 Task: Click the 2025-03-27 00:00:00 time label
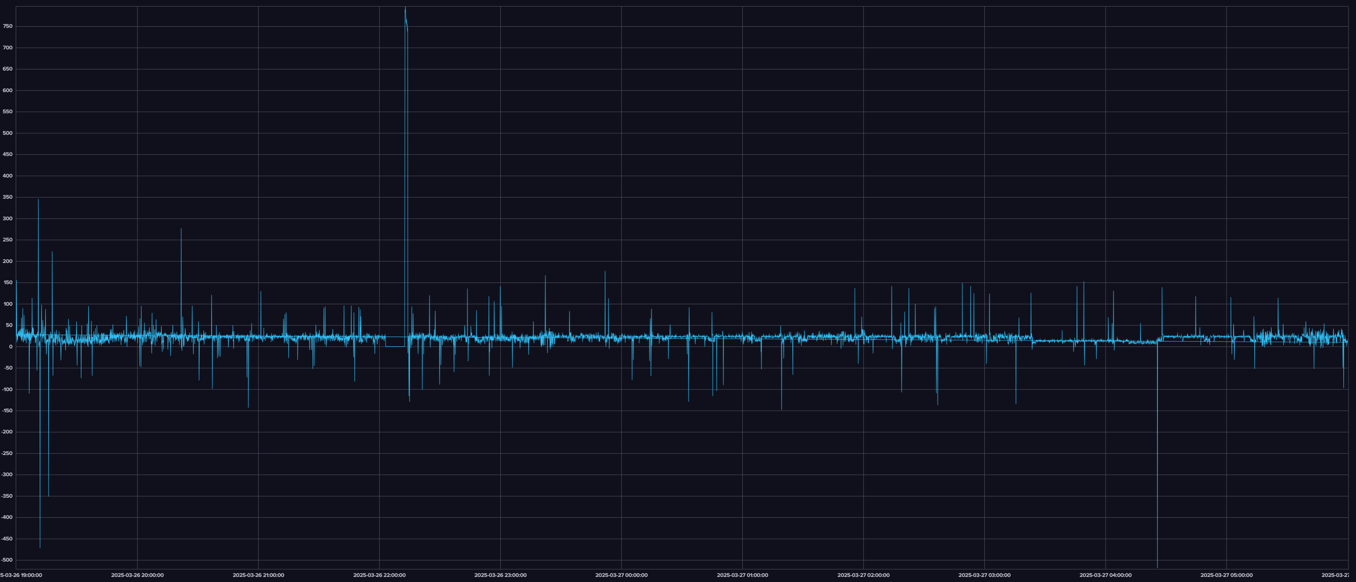[x=621, y=575]
